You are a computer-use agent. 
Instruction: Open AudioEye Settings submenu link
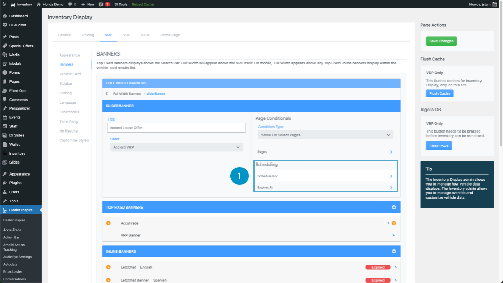click(x=17, y=257)
